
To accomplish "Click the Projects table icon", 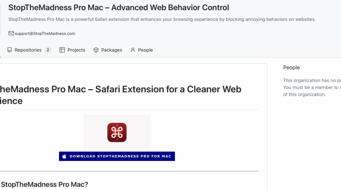I will pos(62,50).
